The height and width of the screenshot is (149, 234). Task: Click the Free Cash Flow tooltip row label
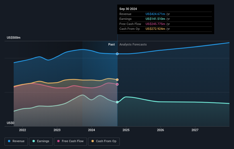(130, 24)
